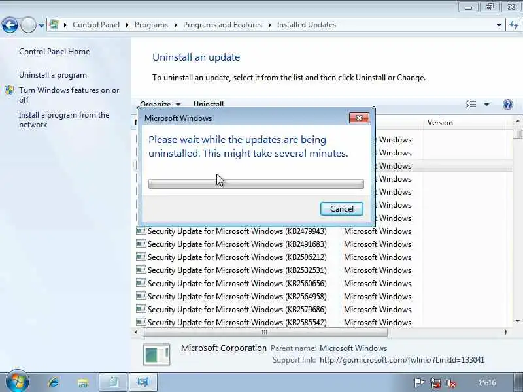Click the update icon for KB2479943
The width and height of the screenshot is (523, 392).
(x=141, y=231)
